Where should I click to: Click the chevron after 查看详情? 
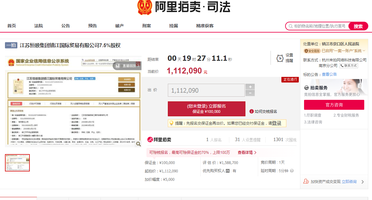pyautogui.click(x=255, y=153)
